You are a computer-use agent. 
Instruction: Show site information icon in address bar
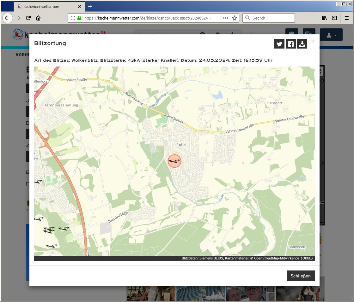(x=73, y=18)
